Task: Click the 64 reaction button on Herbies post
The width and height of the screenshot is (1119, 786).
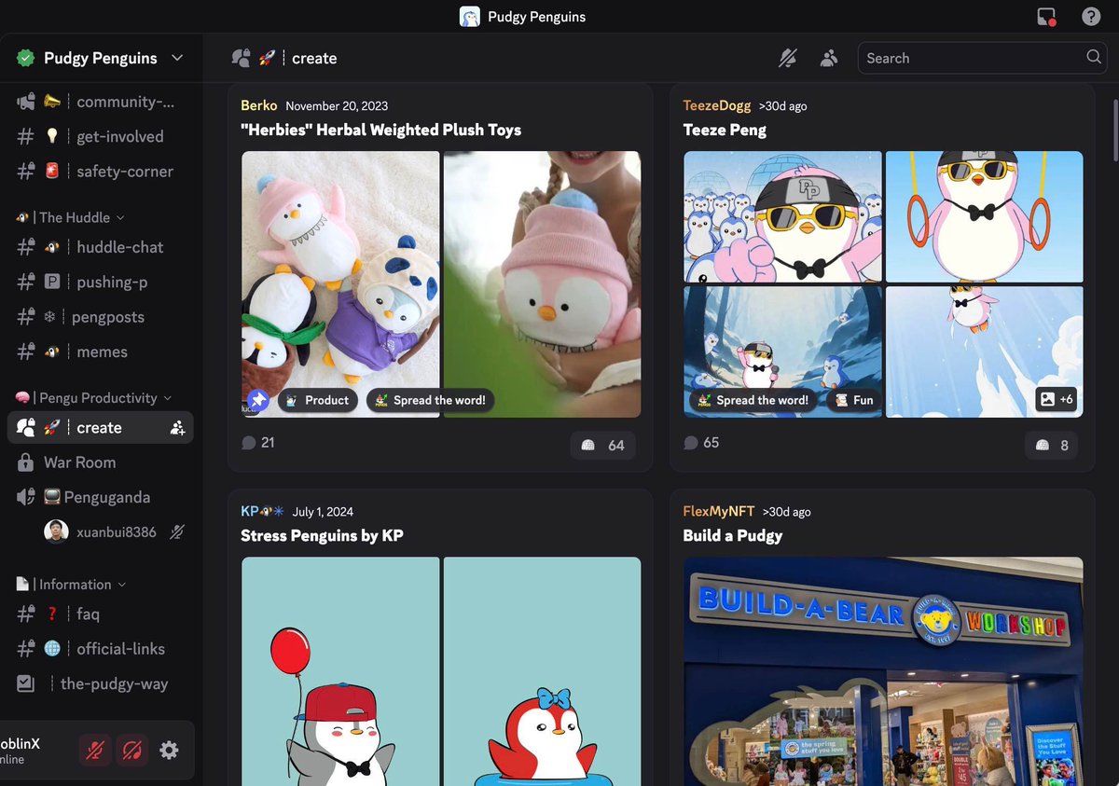Action: click(x=603, y=445)
